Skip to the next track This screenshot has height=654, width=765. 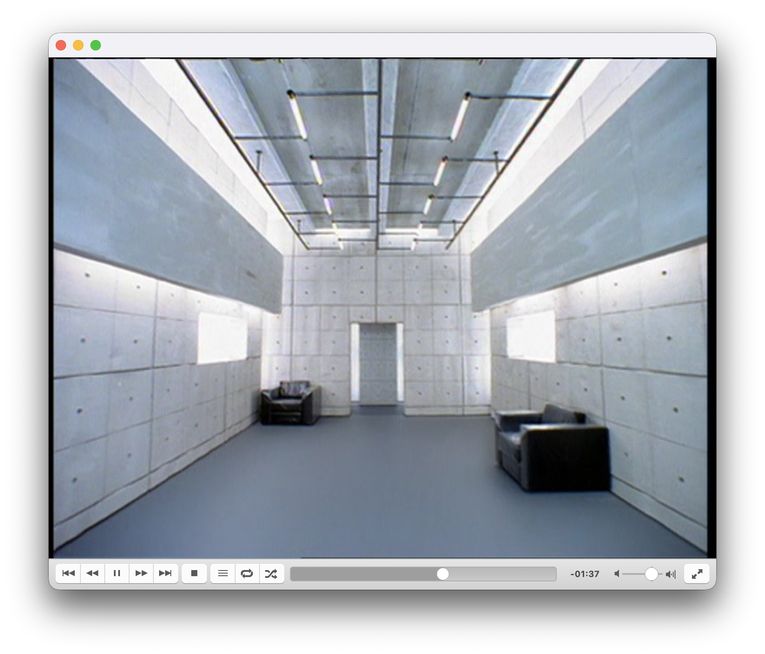(166, 574)
